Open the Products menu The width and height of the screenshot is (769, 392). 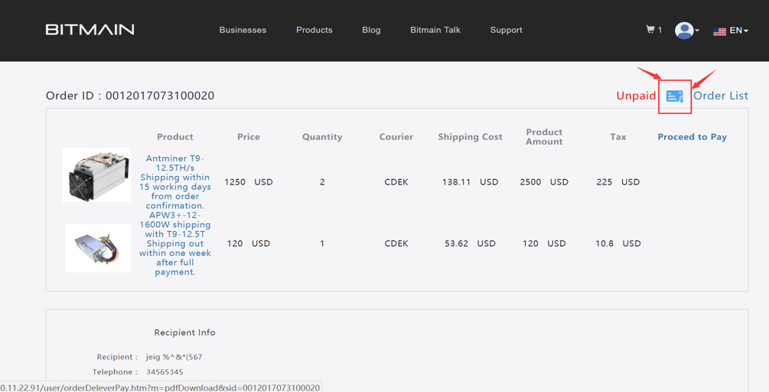click(x=314, y=30)
